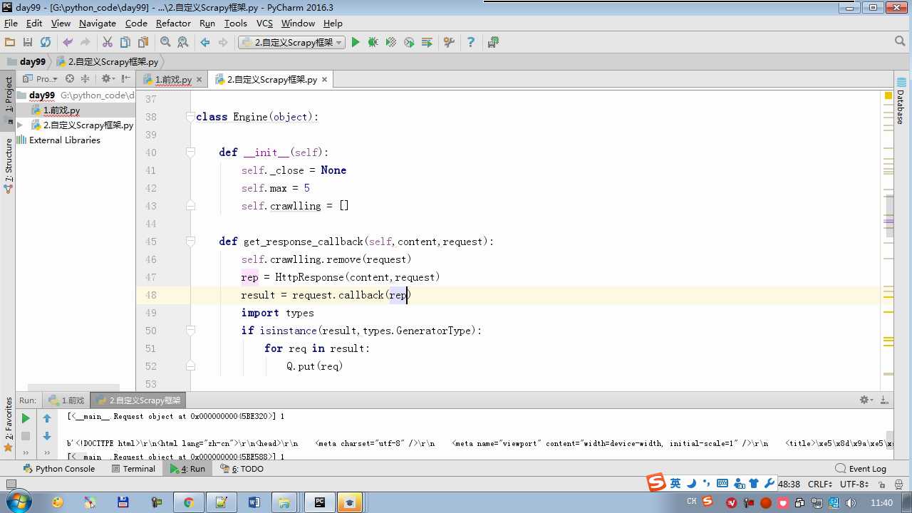
Task: Close the 1.前戏.py editor tab
Action: (199, 80)
